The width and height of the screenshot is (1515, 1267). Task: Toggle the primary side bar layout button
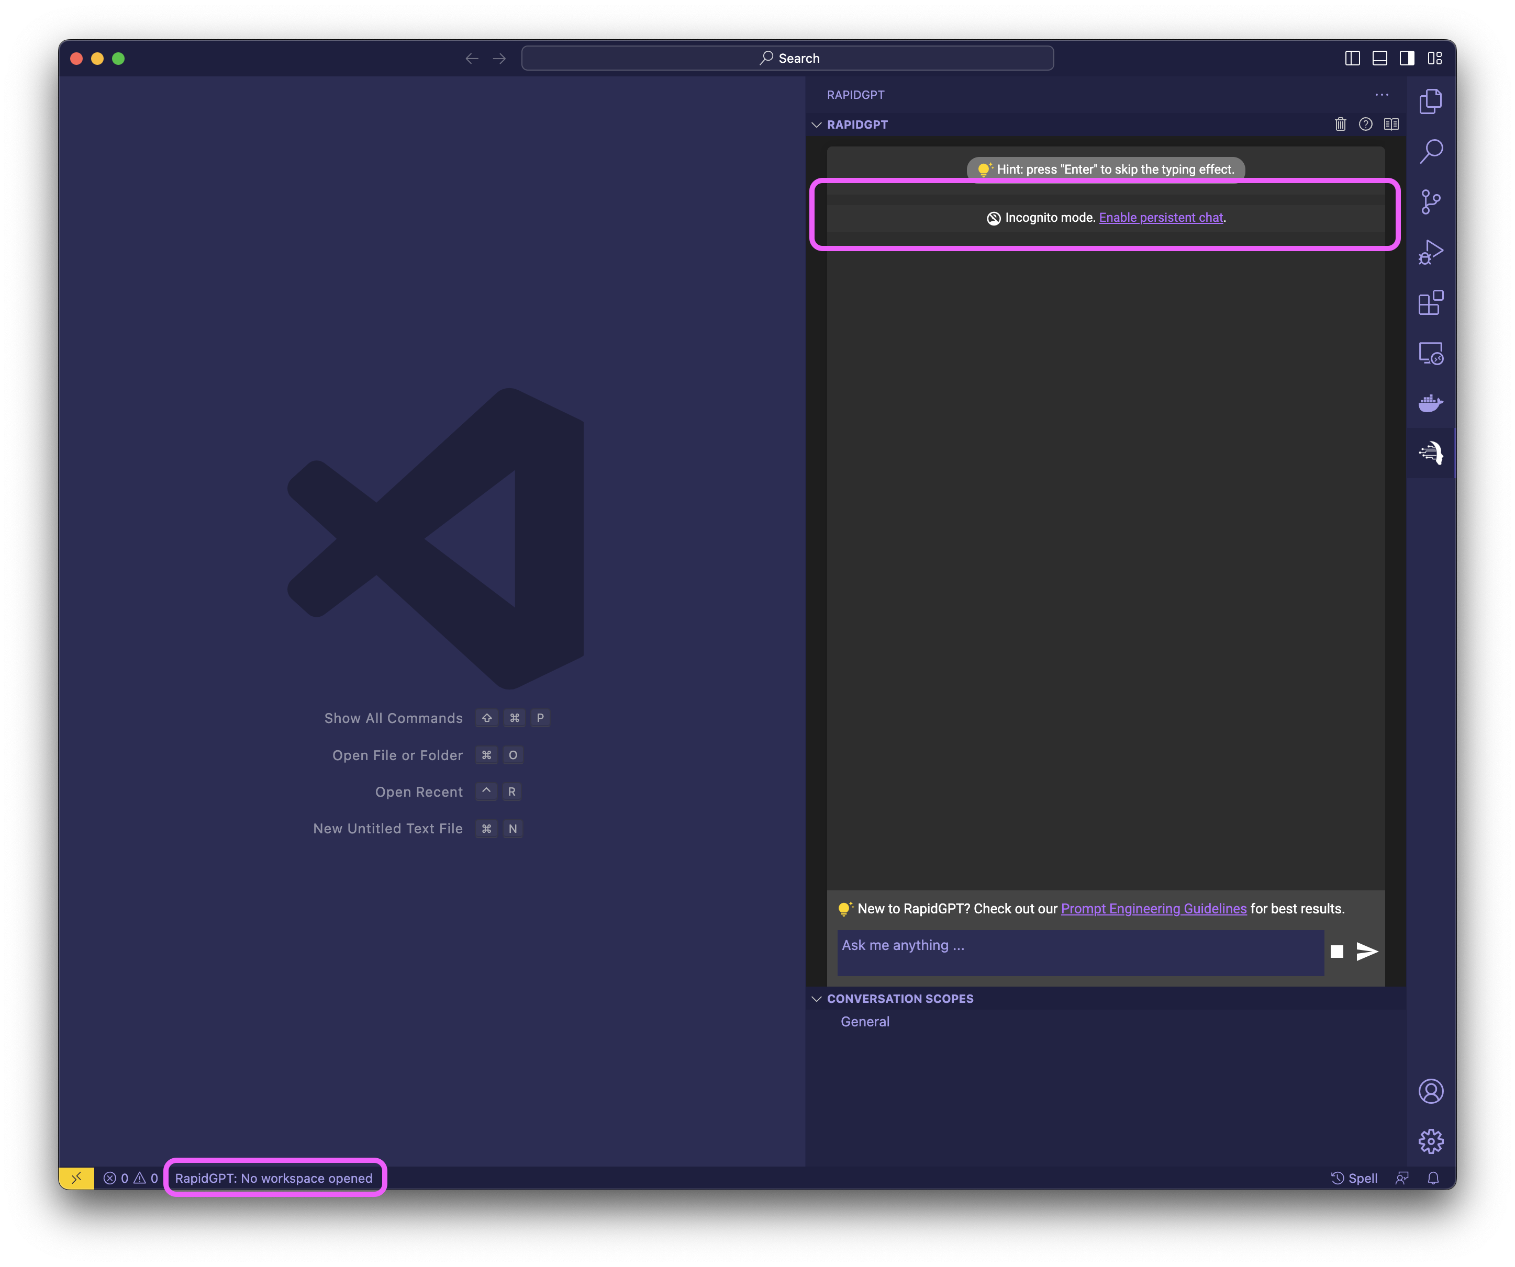[1353, 59]
